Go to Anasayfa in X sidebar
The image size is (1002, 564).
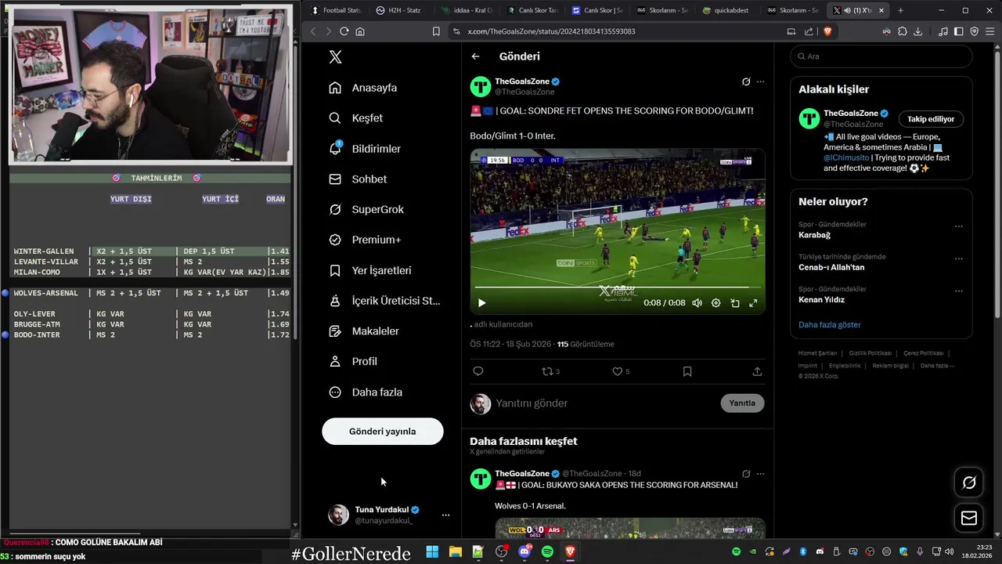pos(363,88)
